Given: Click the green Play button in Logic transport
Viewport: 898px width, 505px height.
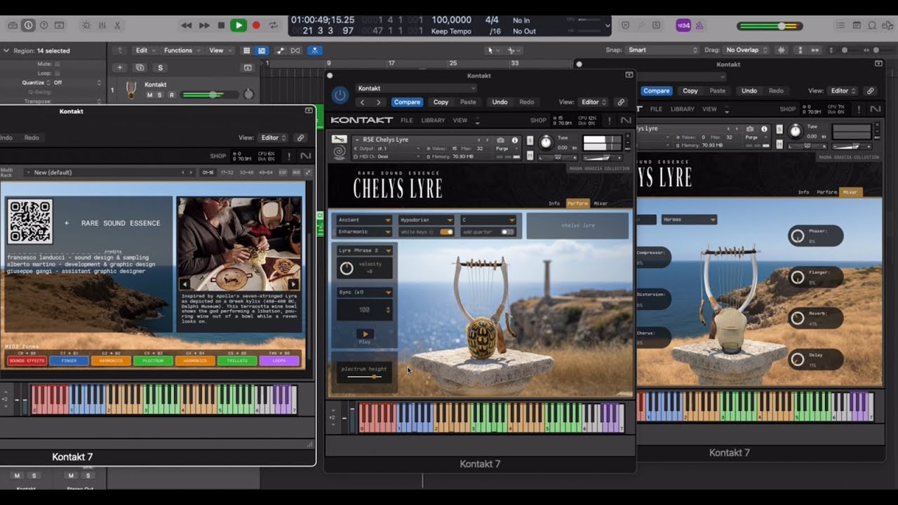Looking at the screenshot, I should tap(239, 25).
